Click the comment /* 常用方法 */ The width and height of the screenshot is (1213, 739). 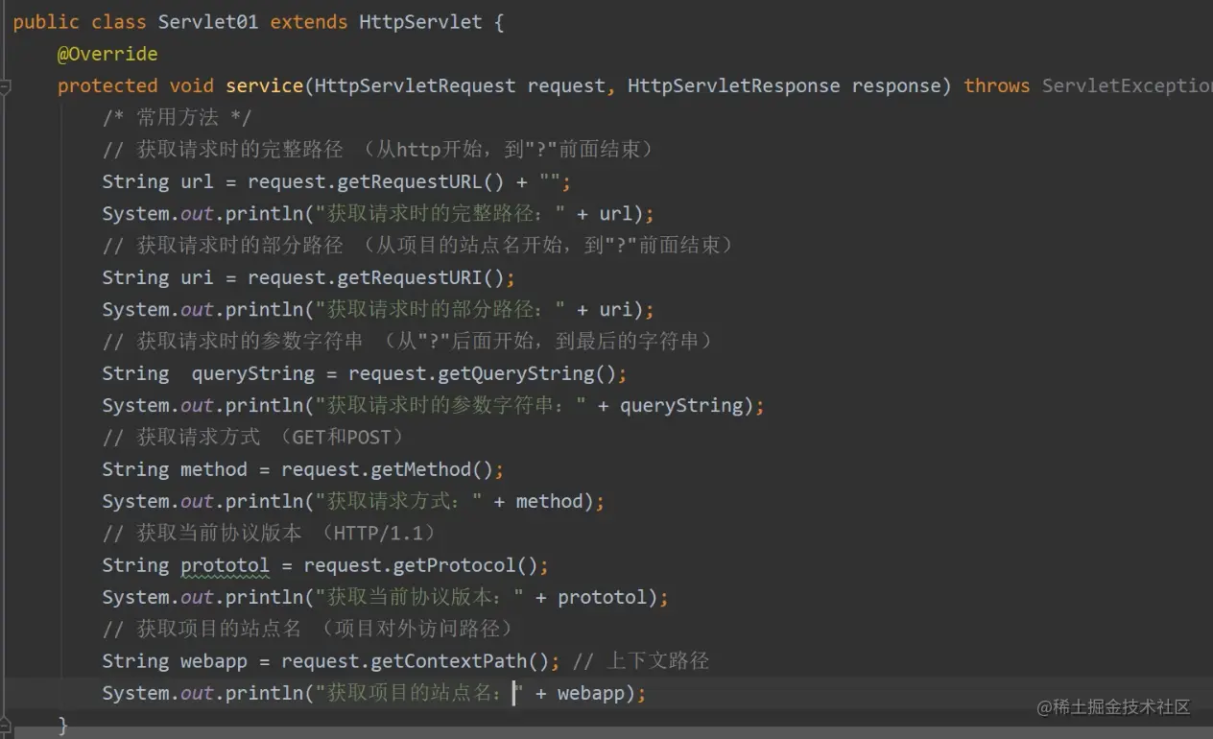point(178,117)
